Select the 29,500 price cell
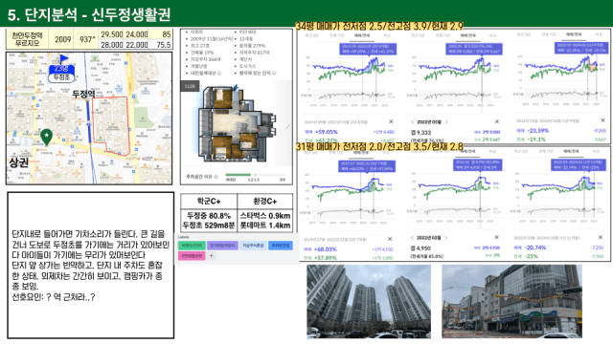This screenshot has width=613, height=344. tap(112, 34)
